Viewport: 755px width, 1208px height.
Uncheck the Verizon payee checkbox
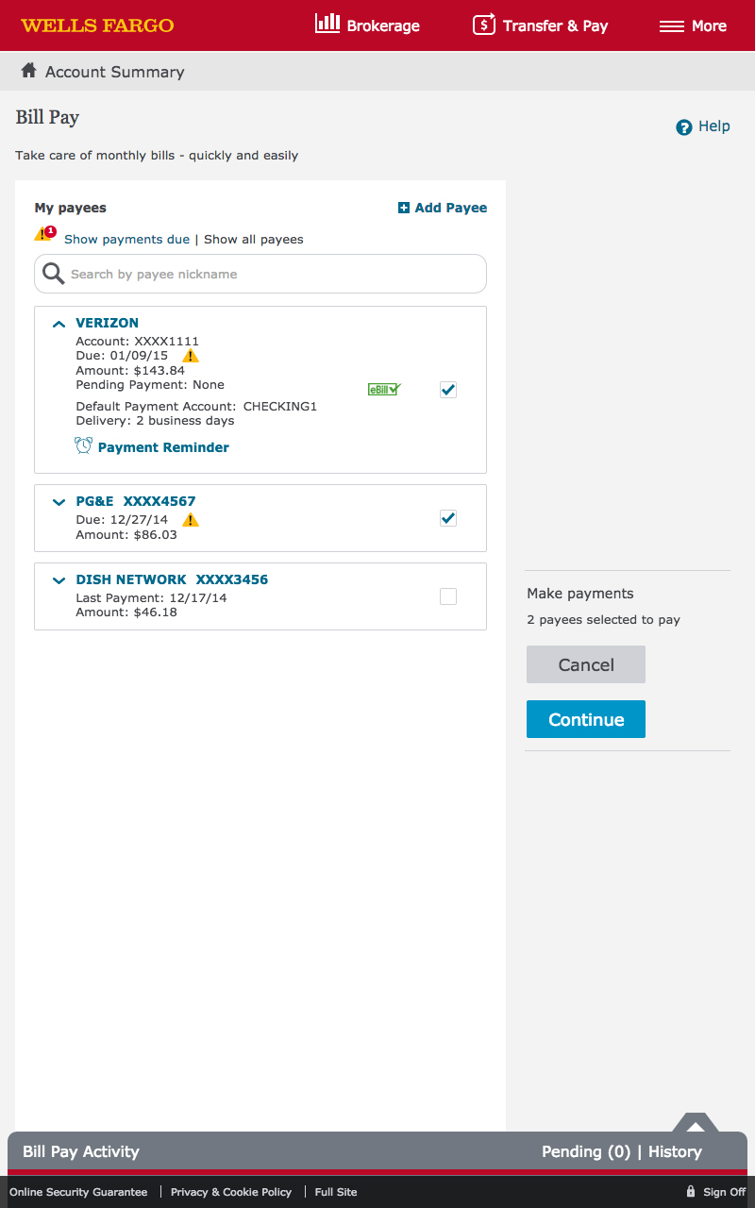click(x=448, y=390)
